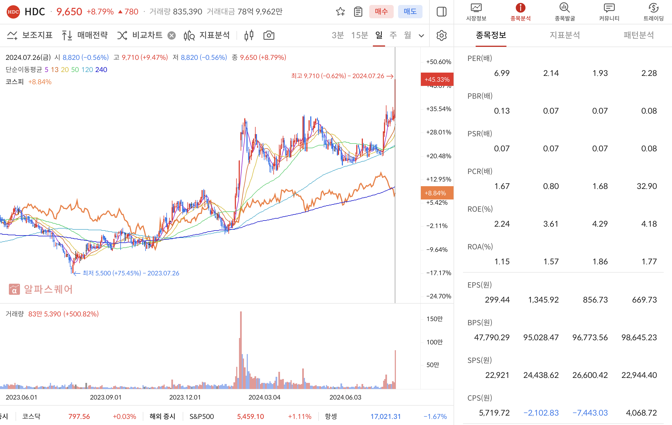This screenshot has height=425, width=672.
Task: Open chart settings gear icon
Action: point(441,35)
